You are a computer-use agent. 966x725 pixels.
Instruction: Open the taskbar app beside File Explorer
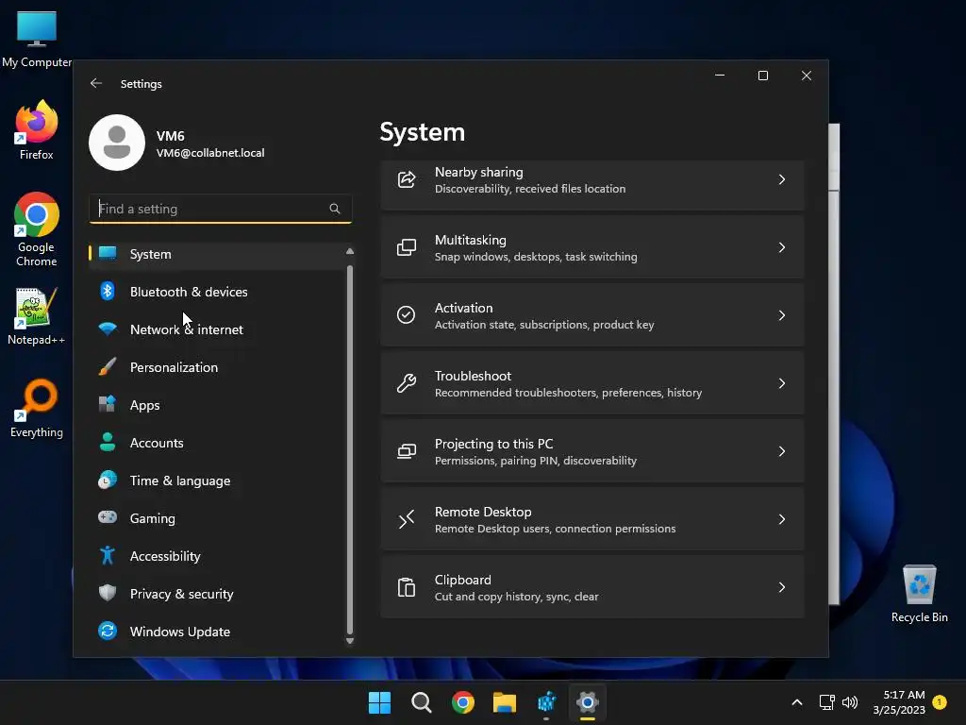click(546, 702)
